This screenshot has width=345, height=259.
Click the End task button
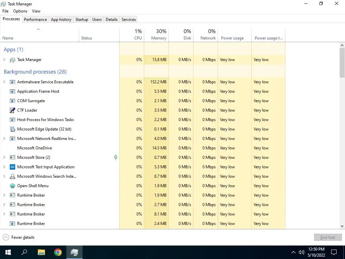click(x=328, y=237)
